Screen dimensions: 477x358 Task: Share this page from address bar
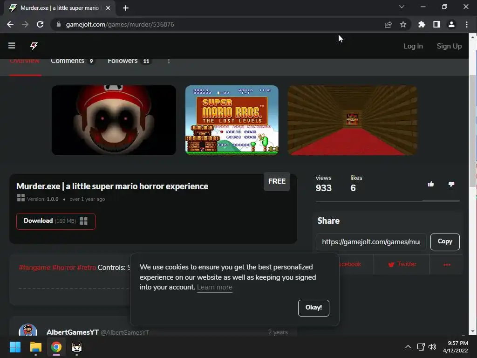[388, 24]
